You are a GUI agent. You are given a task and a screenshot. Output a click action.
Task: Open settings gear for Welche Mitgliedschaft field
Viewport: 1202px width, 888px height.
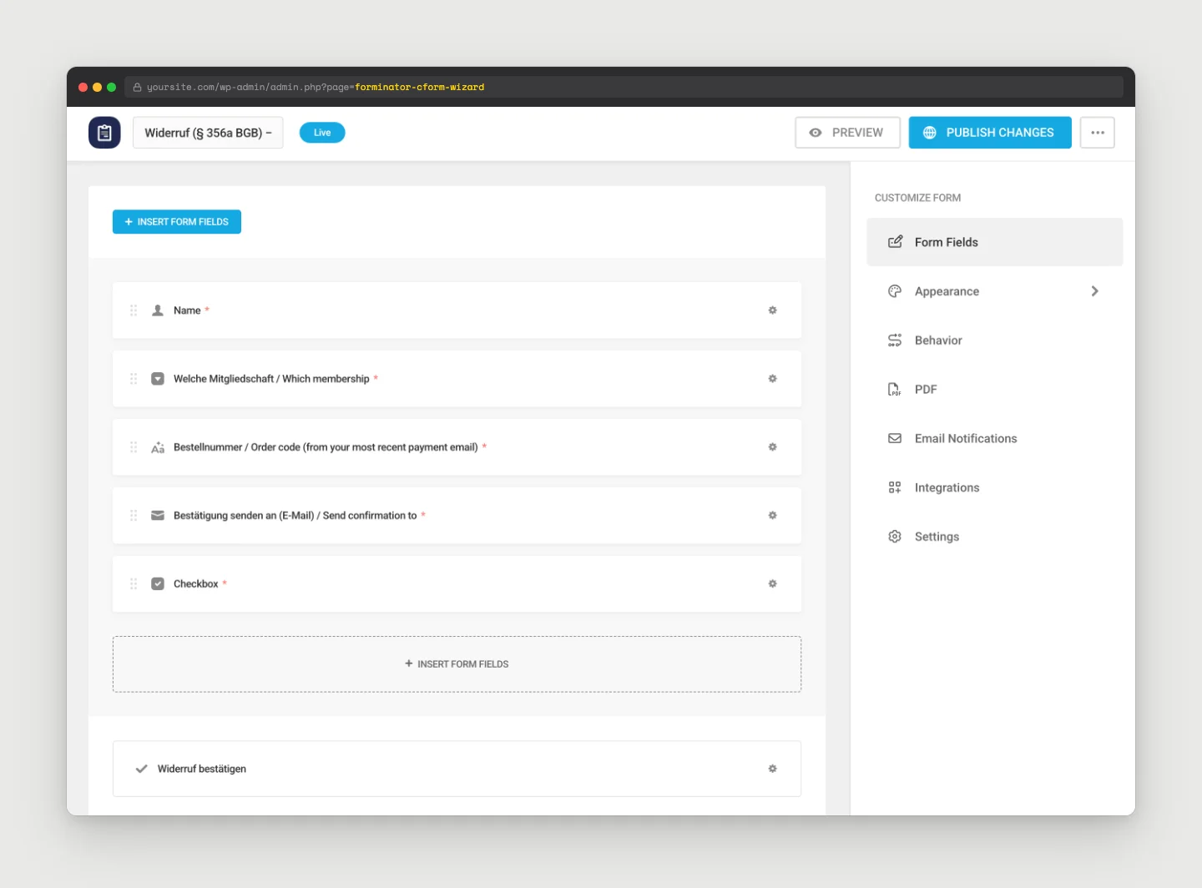[772, 379]
